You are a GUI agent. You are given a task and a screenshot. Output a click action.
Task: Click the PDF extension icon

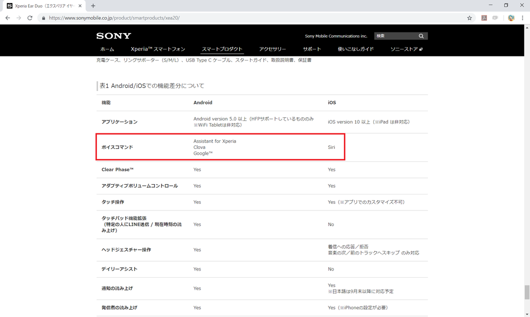click(x=484, y=18)
